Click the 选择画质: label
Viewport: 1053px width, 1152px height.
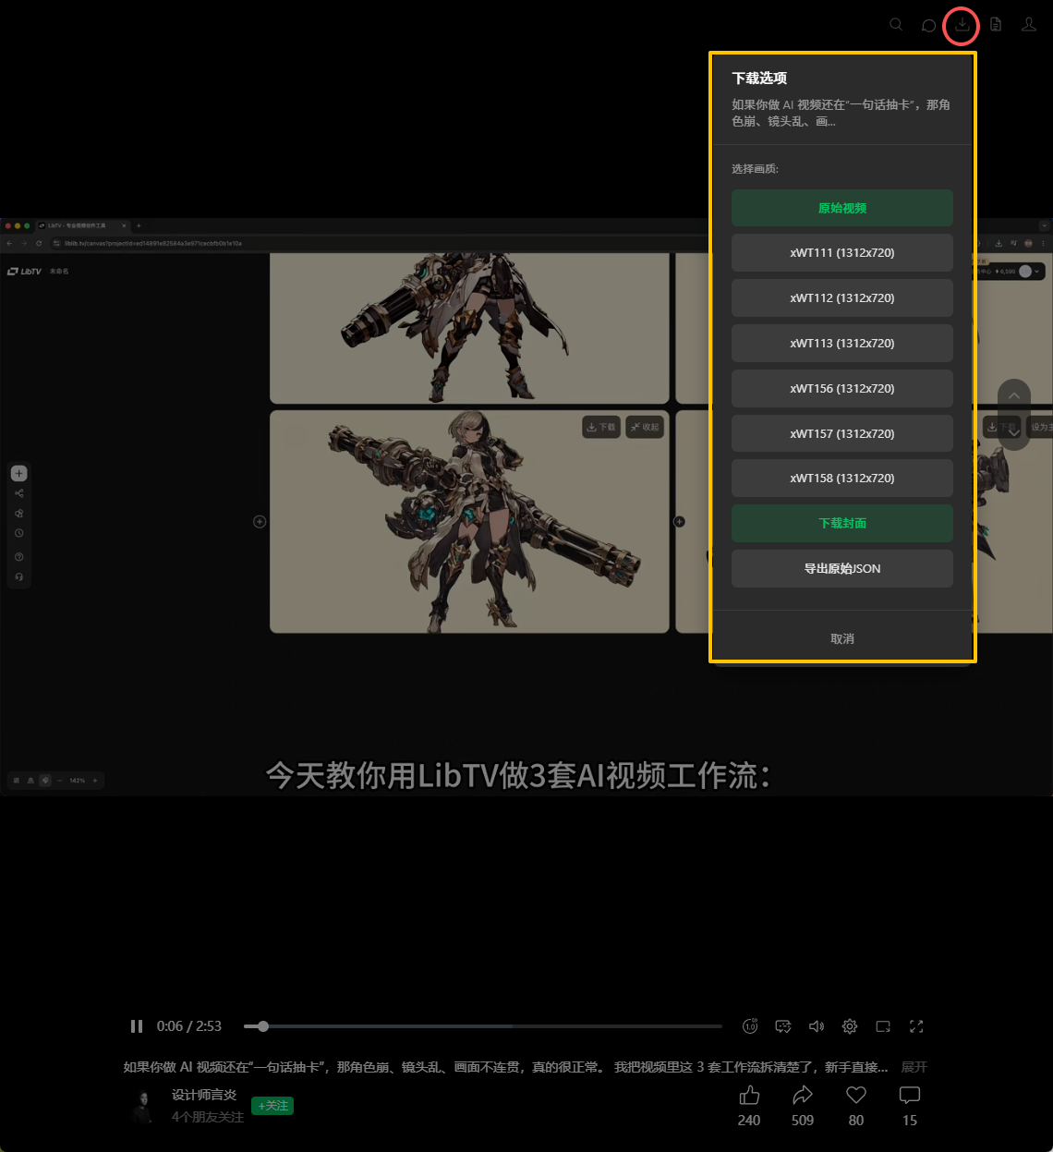pyautogui.click(x=755, y=169)
